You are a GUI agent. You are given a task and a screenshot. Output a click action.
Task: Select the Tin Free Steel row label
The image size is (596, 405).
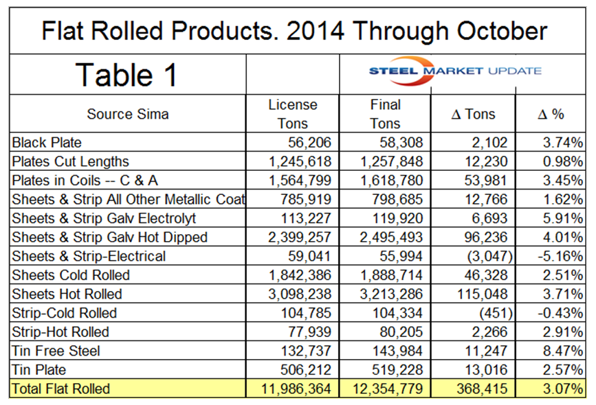tap(56, 351)
